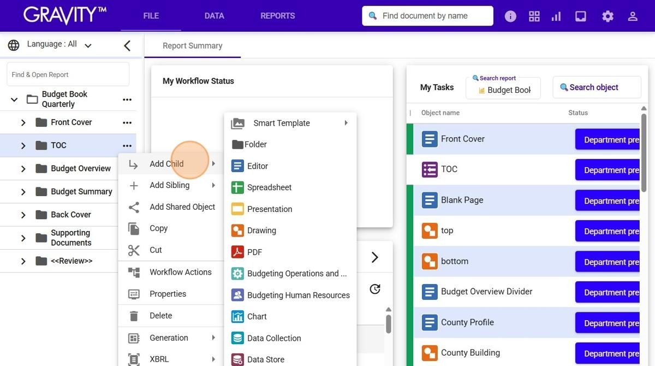
Task: Open Properties from context menu
Action: point(171,294)
